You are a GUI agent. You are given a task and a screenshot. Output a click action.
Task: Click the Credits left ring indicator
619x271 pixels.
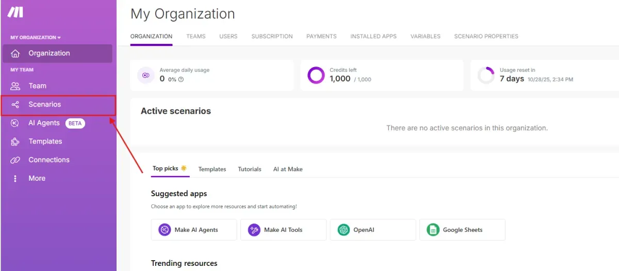316,75
